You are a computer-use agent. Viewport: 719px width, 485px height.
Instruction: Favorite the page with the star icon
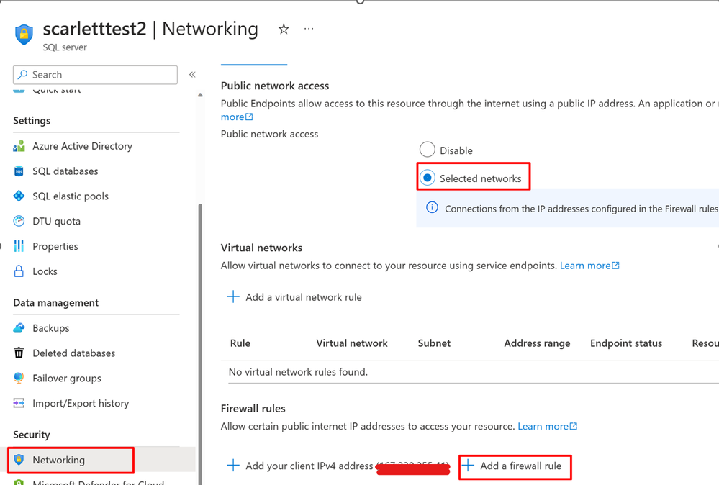284,30
